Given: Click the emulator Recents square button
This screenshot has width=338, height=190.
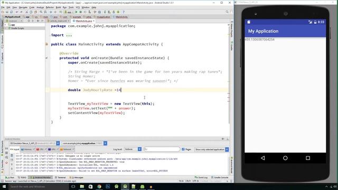Looking at the screenshot, I should click(308, 158).
